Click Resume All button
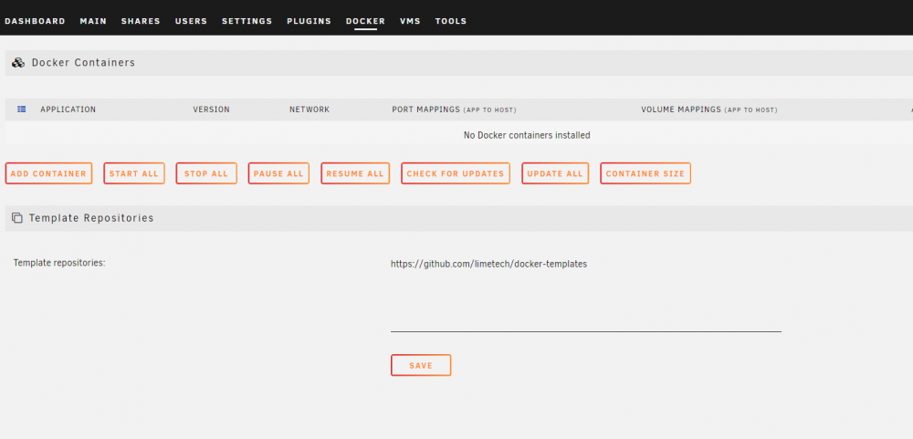The image size is (913, 439). coord(355,173)
